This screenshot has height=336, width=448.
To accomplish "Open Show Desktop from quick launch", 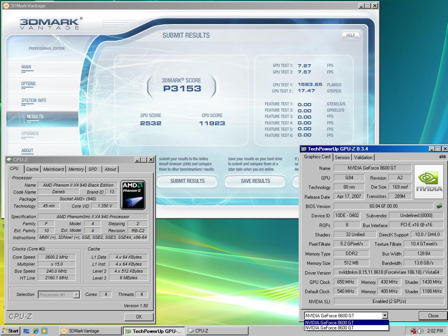I will [x=26, y=331].
